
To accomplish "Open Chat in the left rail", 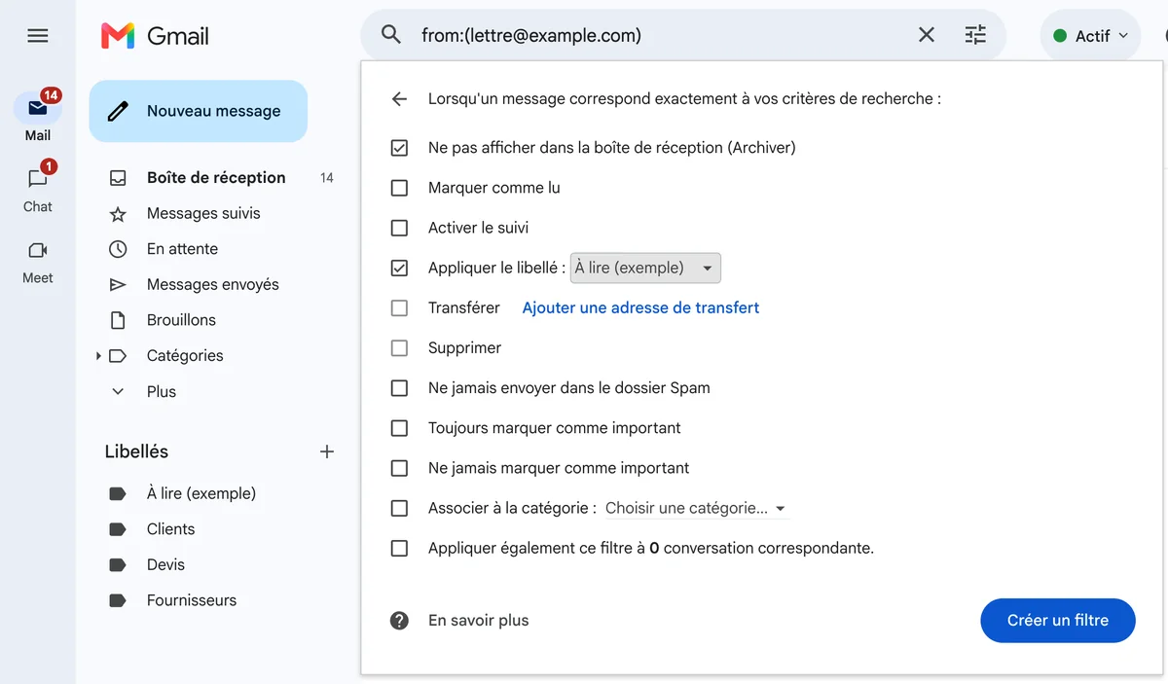I will click(x=38, y=188).
